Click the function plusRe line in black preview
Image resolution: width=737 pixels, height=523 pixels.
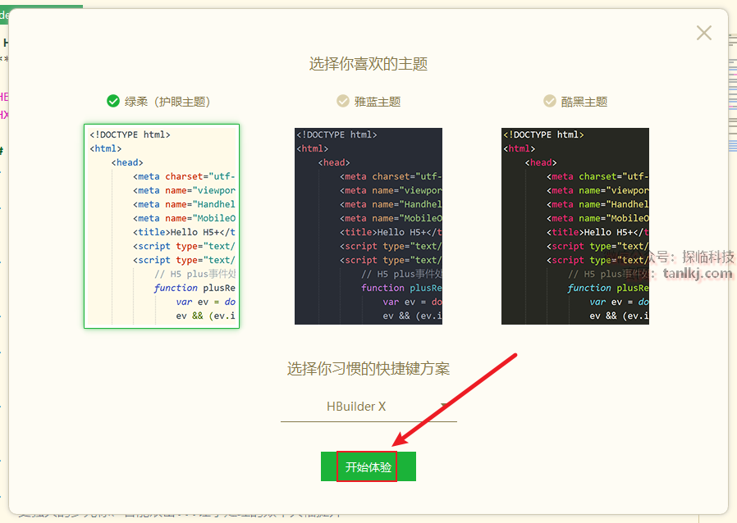[x=607, y=288]
